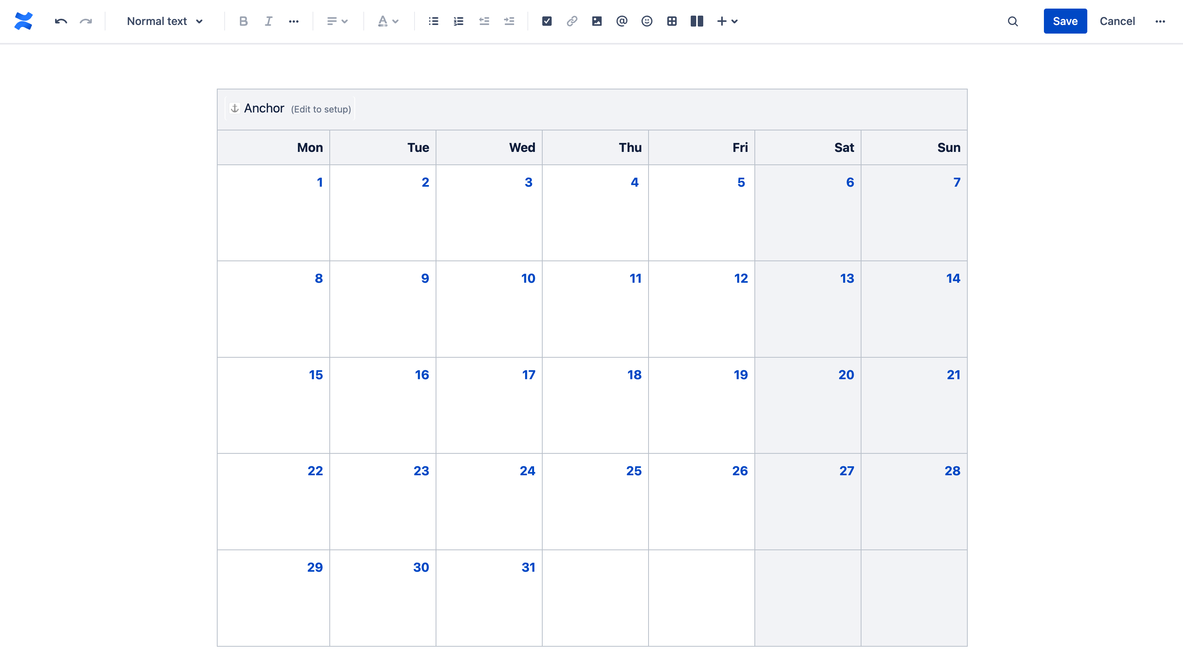Viewport: 1183px width, 667px height.
Task: Insert an action item checkbox
Action: click(x=547, y=21)
